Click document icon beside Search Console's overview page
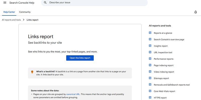Image resolution: width=201 pixels, height=100 pixels. coord(150,39)
